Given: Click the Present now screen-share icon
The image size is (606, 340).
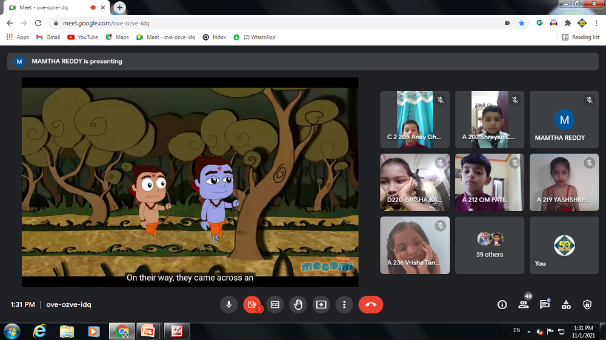Looking at the screenshot, I should 321,305.
